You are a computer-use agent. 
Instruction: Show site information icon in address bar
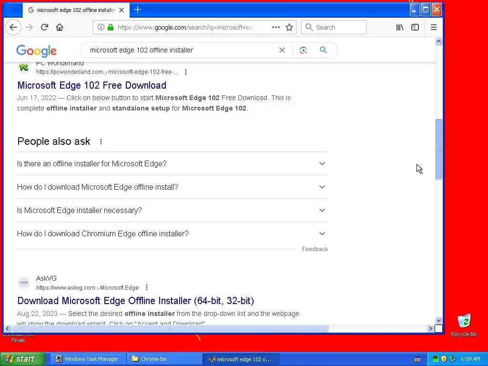(x=101, y=27)
